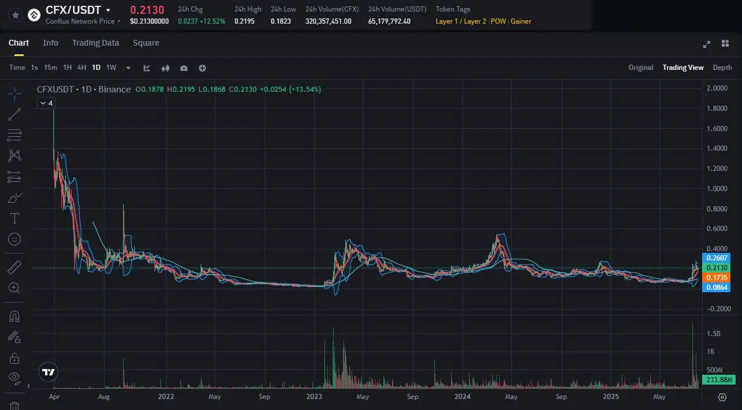Open the drawing toolbar trash icon

click(14, 407)
